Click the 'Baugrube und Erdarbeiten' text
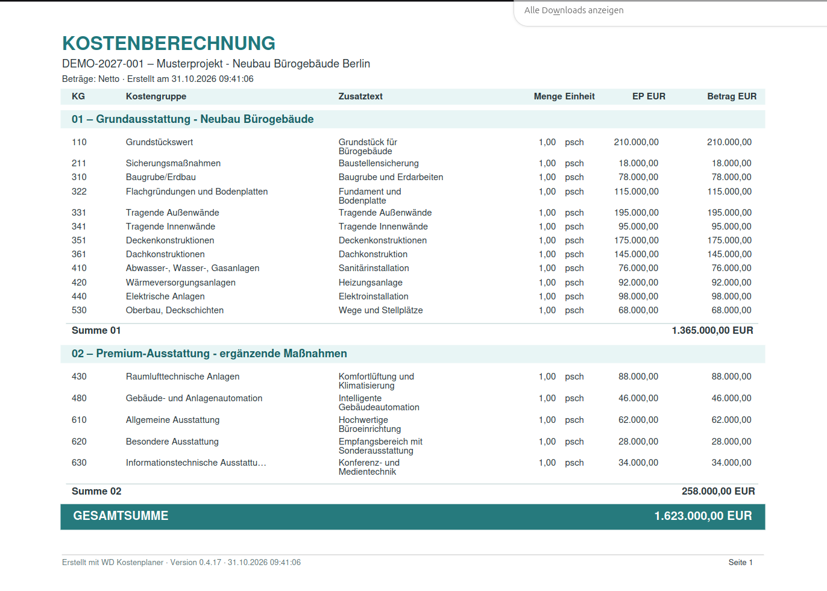The image size is (827, 591). (x=391, y=177)
